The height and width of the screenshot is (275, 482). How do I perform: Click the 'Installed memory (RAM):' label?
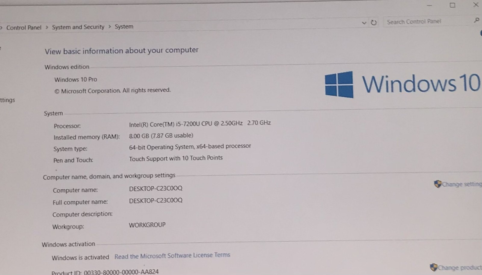click(x=86, y=137)
